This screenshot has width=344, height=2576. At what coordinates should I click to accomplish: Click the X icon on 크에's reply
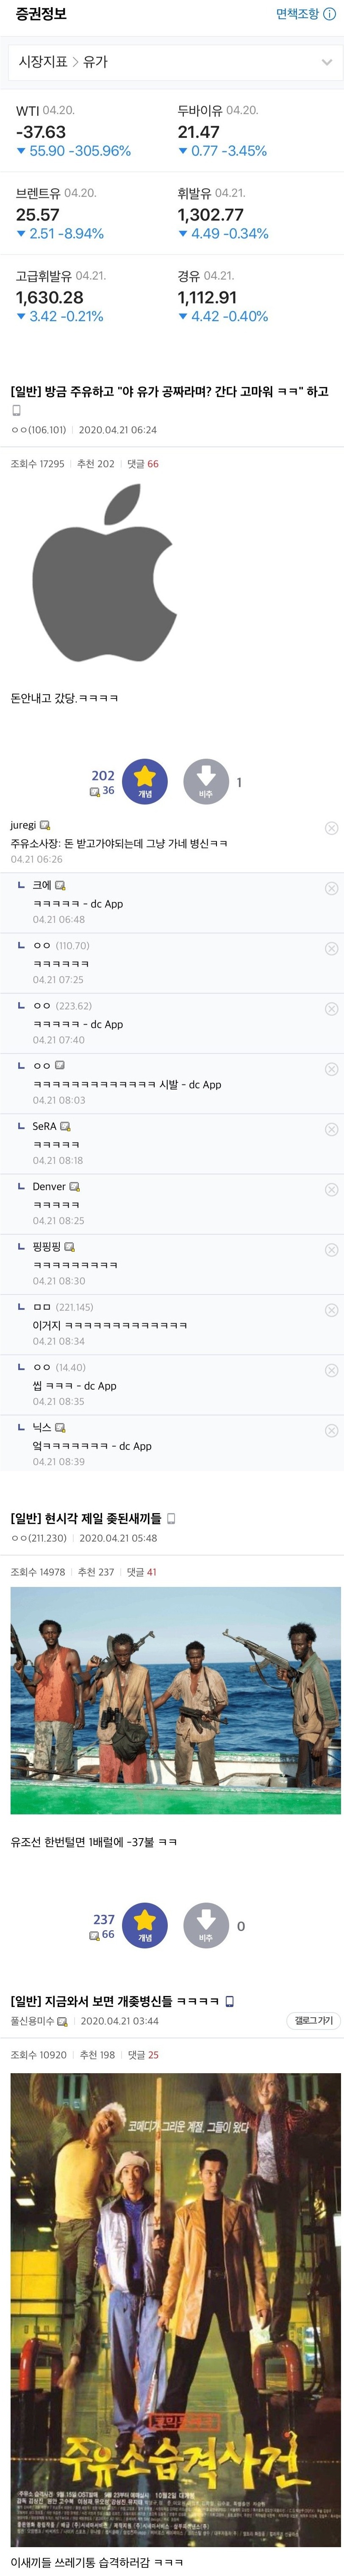point(331,888)
